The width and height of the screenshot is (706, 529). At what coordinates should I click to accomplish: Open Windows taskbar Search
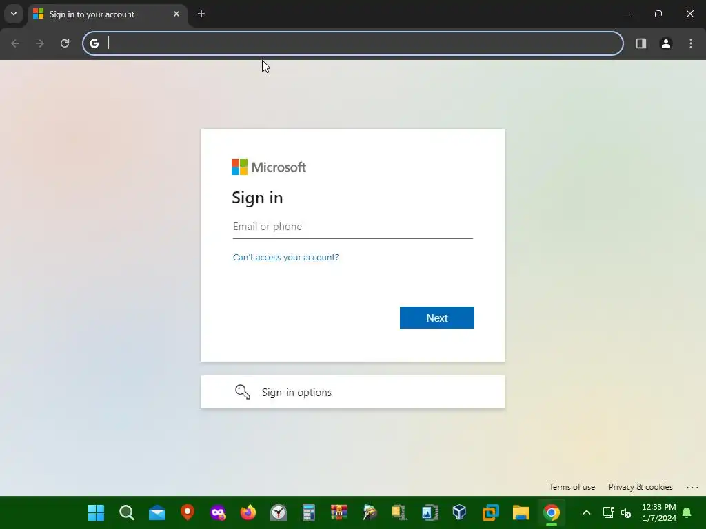point(127,512)
